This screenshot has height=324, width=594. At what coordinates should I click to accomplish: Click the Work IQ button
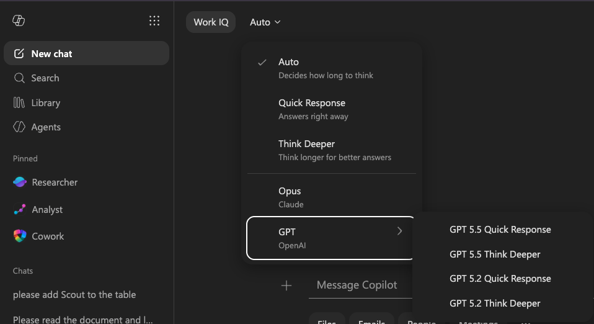(x=211, y=22)
